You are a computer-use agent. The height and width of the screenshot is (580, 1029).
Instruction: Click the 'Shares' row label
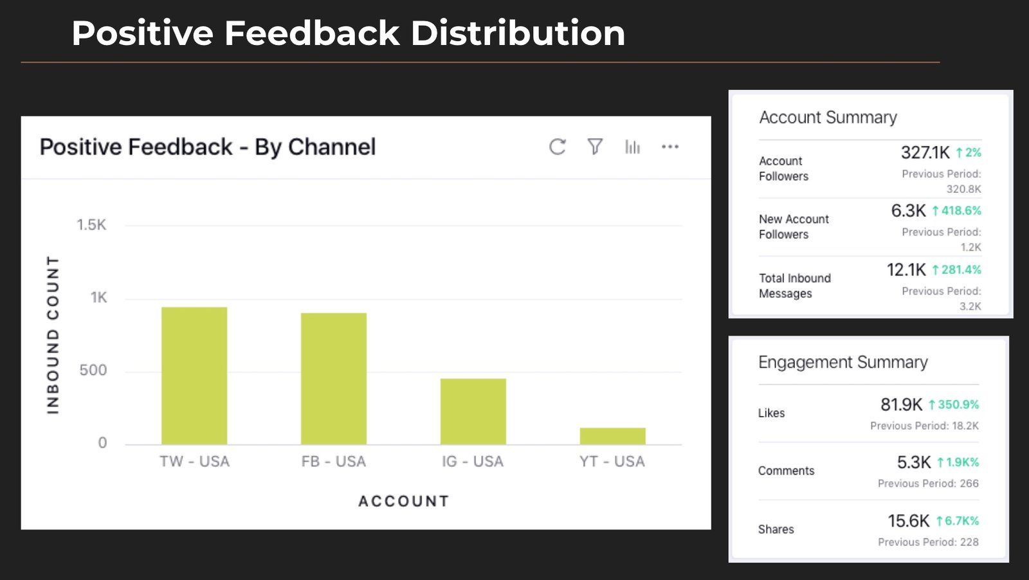[x=776, y=529]
